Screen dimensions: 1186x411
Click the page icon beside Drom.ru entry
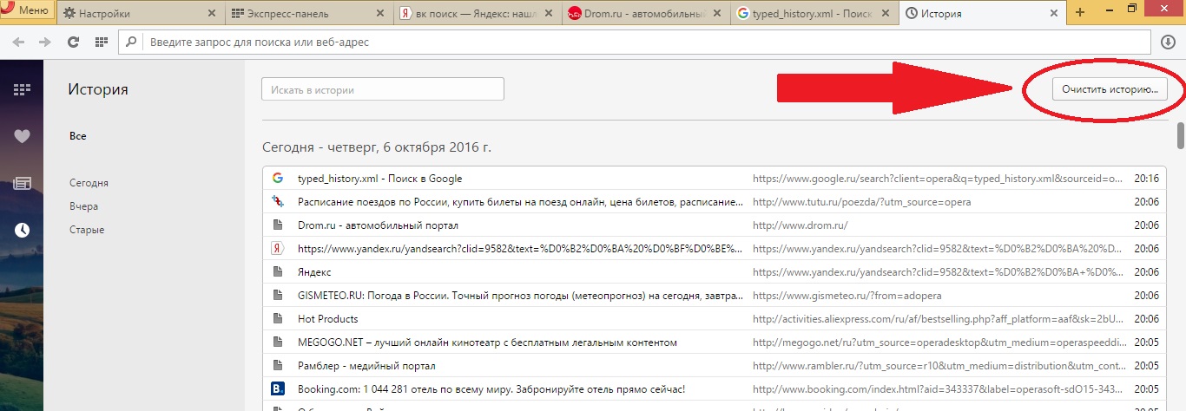[x=278, y=225]
